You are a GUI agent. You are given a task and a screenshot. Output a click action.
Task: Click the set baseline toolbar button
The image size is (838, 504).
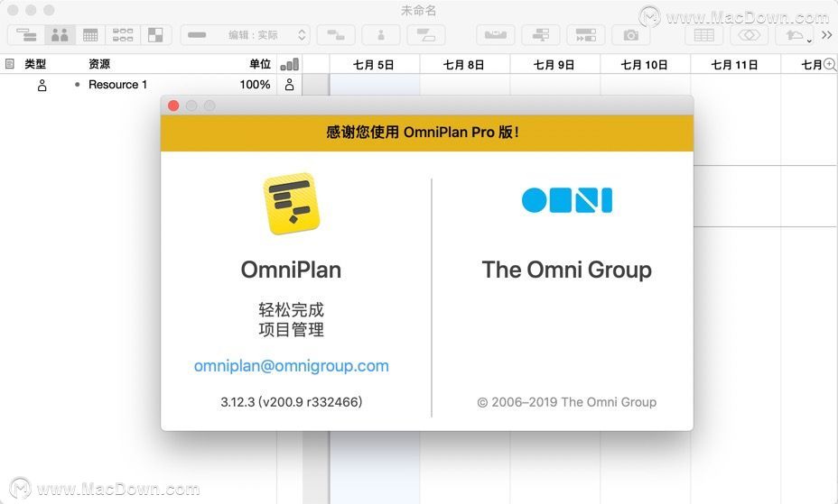coord(541,35)
